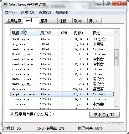Click CPU 使用率: 2% status entry
Screen dimensions: 129x134
(x=50, y=128)
